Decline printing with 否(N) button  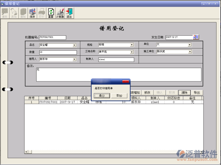[x=119, y=96]
